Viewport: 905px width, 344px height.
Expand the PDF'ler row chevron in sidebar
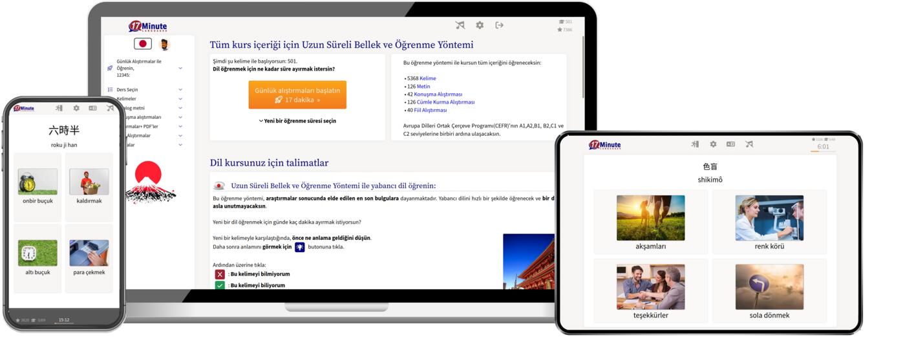click(x=180, y=127)
